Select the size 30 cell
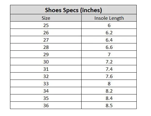151x116 pixels. click(46, 62)
